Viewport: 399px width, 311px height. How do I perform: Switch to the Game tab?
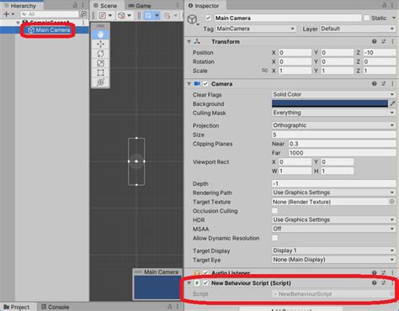(x=140, y=6)
